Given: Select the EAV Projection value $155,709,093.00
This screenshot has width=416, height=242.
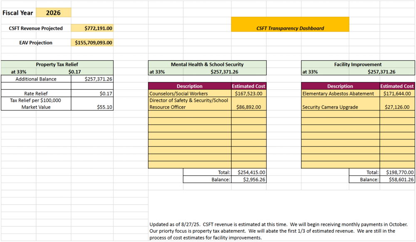Looking at the screenshot, I should 92,43.
